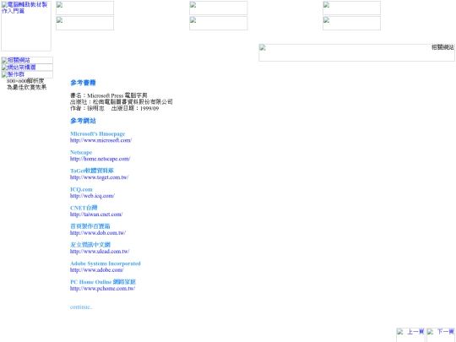The width and height of the screenshot is (456, 342).
Task: Visit http://www.pchome.com.tw/ link
Action: click(102, 289)
